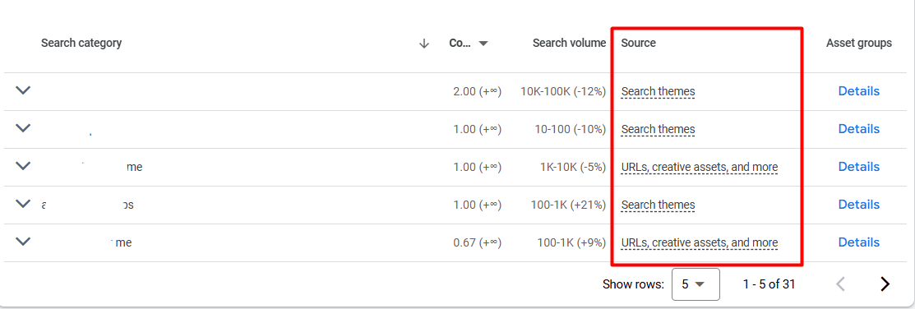Open Details for the 10K-100K row
The width and height of the screenshot is (915, 309).
[858, 91]
